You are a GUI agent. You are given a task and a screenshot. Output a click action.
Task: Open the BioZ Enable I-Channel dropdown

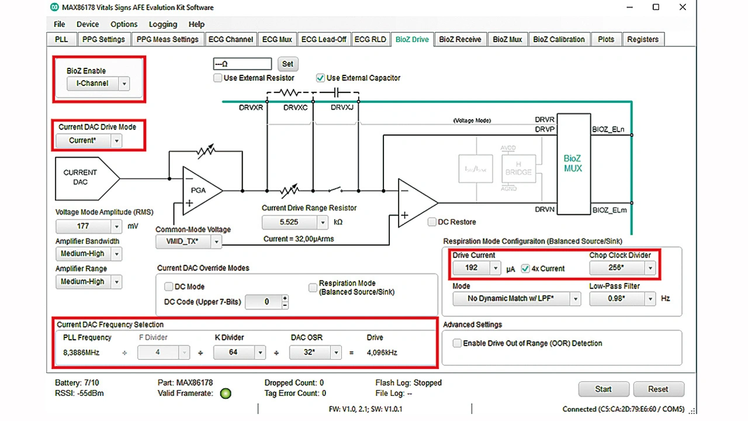(x=124, y=83)
